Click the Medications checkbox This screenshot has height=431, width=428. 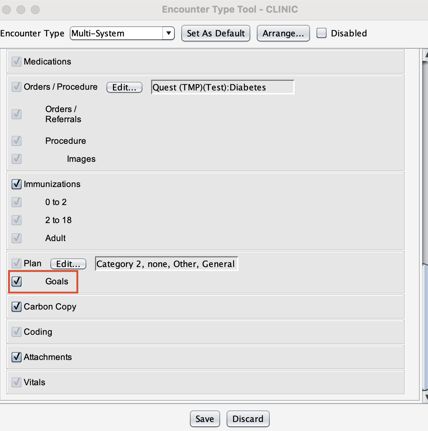coord(17,62)
